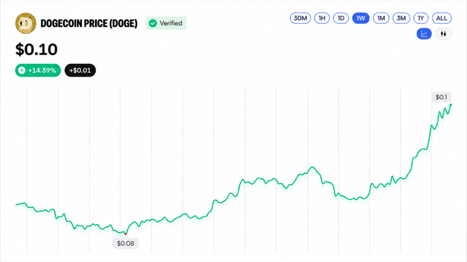Click the DOGECOIN PRICE (DOGE) heading
The height and width of the screenshot is (262, 467).
click(x=89, y=24)
